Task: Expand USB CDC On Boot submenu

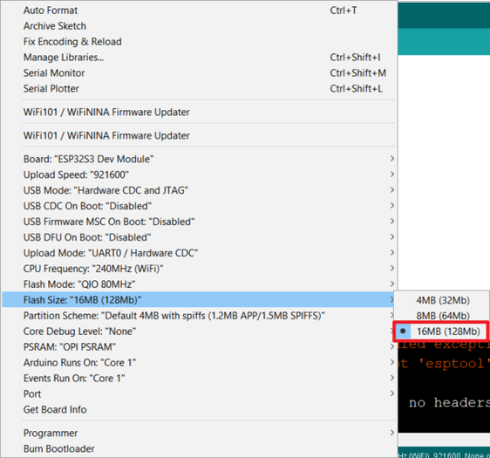Action: (x=200, y=206)
